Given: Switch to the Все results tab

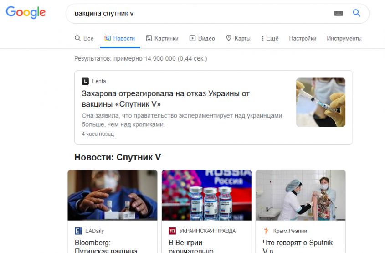Looking at the screenshot, I should tap(84, 39).
